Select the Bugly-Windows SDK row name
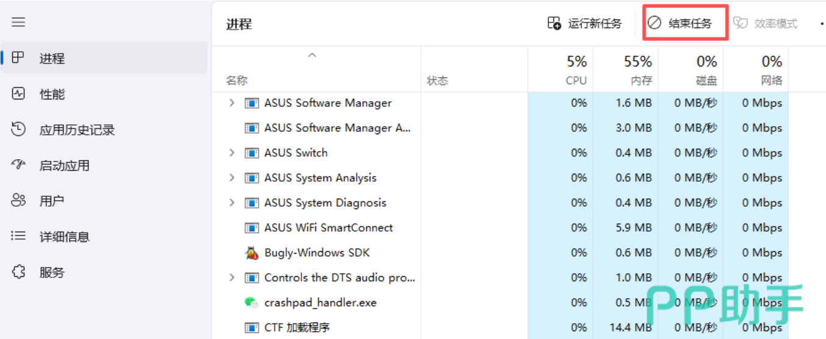826x339 pixels. pyautogui.click(x=317, y=252)
